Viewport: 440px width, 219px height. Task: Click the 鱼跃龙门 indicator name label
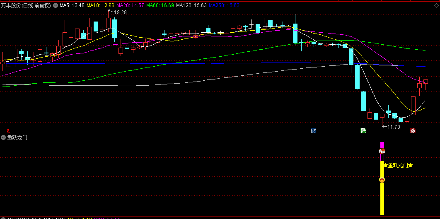[x=17, y=137]
